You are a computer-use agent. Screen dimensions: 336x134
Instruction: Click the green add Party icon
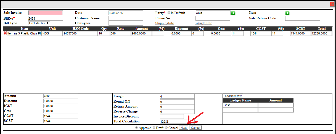tap(233, 13)
